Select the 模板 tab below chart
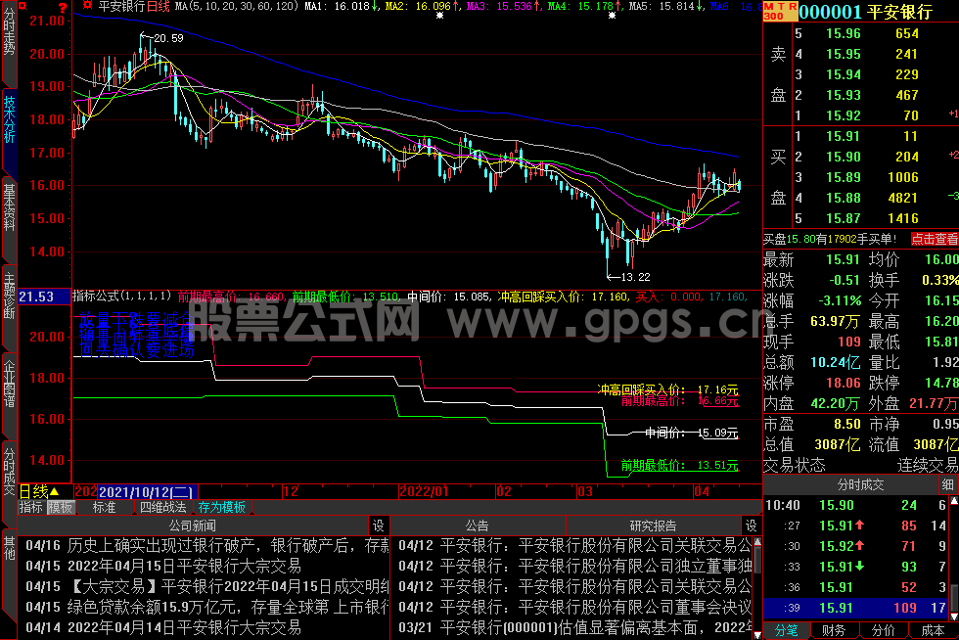The width and height of the screenshot is (959, 640). coord(61,507)
